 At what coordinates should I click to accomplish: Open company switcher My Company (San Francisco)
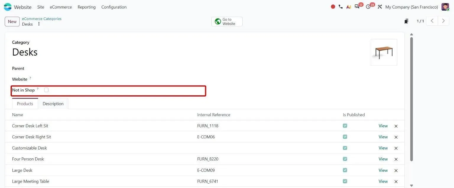tap(411, 7)
